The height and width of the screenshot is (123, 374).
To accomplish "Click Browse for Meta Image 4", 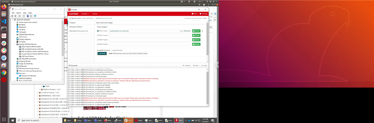I will tap(196, 44).
